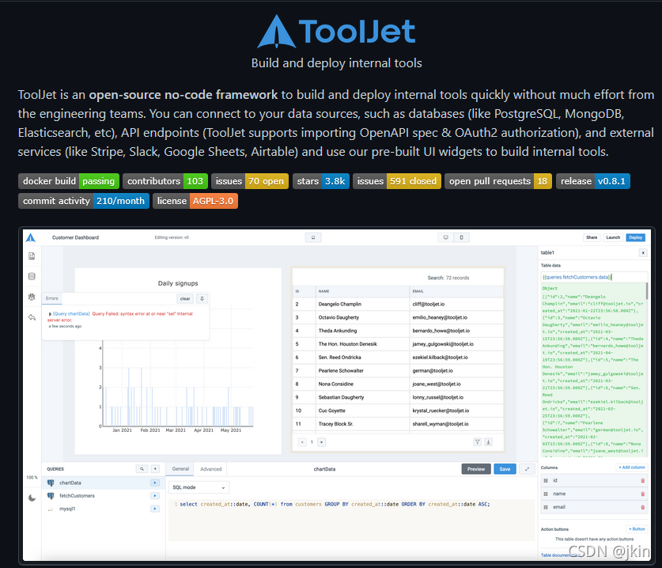
Task: Click the Customer Dashboard app title
Action: [75, 237]
